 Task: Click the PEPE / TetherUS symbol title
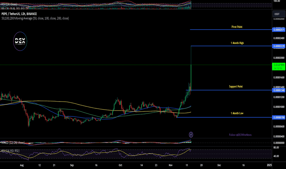click(x=19, y=14)
